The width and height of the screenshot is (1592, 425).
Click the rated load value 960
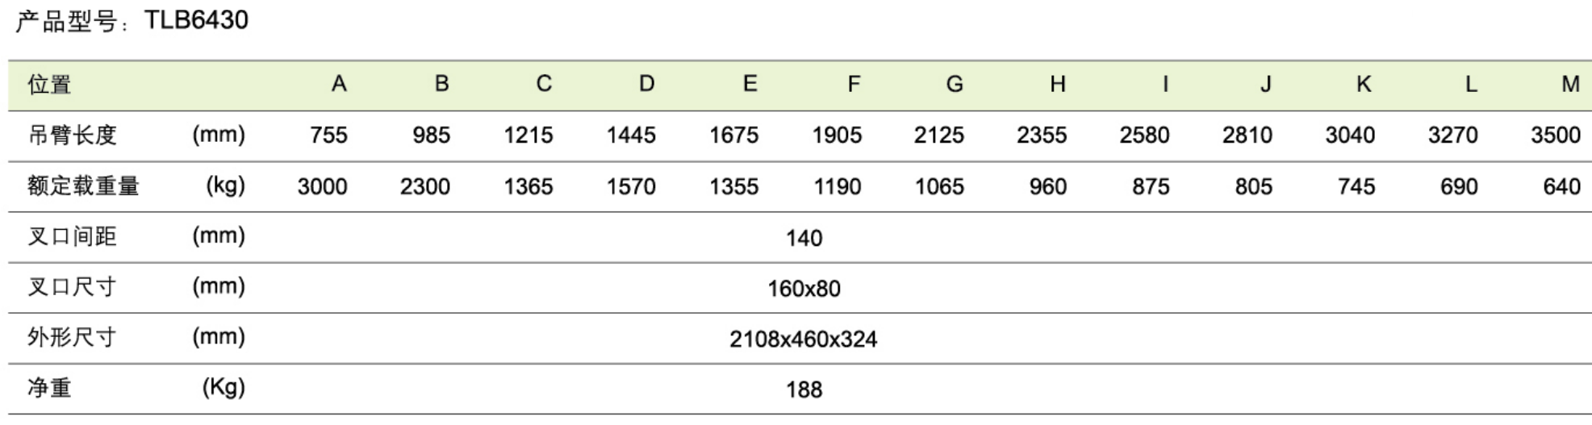1047,186
